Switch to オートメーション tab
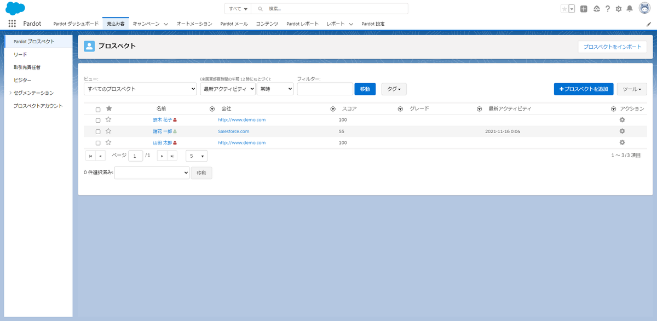Image resolution: width=657 pixels, height=321 pixels. 194,24
